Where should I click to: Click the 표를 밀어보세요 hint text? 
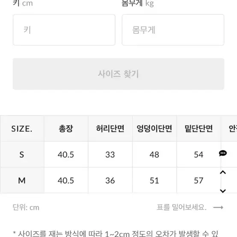181,207
